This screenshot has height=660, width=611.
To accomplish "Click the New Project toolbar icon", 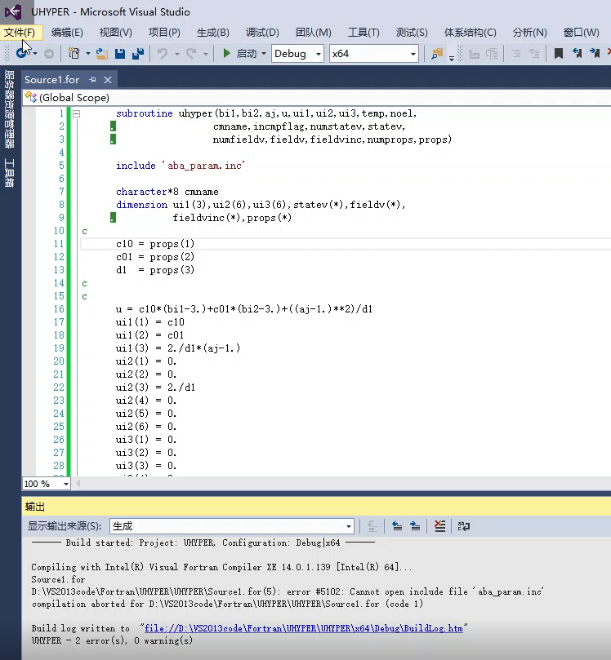I will click(x=74, y=54).
